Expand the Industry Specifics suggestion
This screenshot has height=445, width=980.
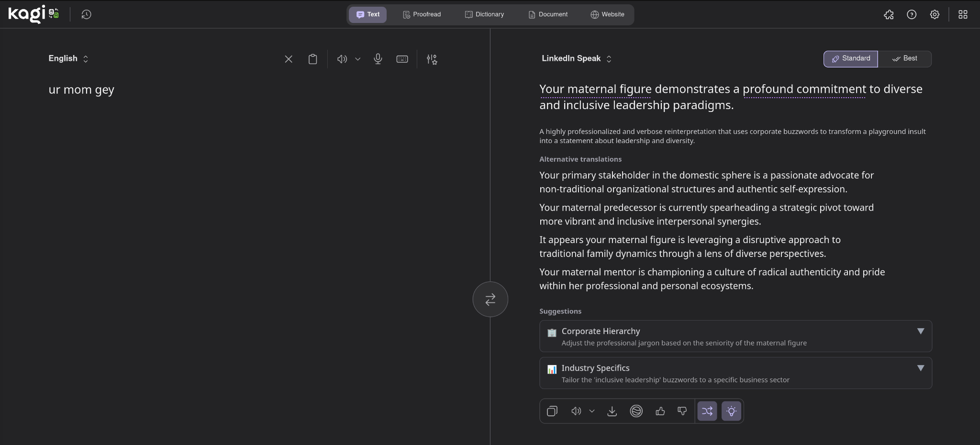click(920, 368)
